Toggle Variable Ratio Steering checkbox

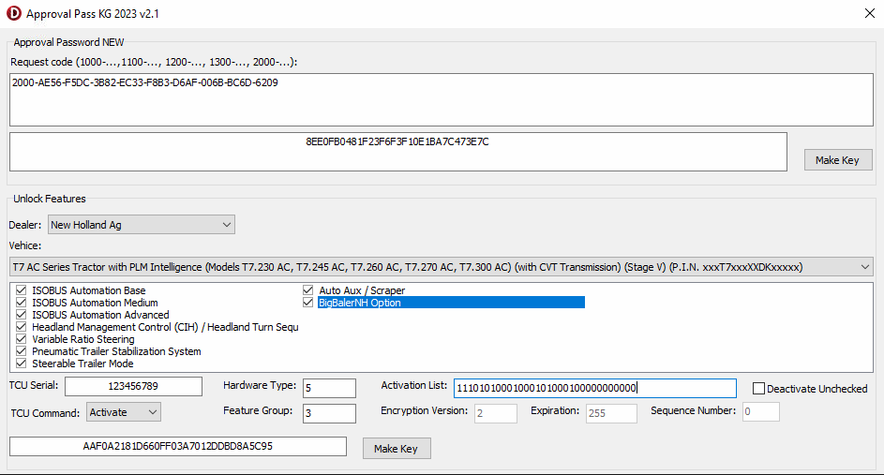(22, 339)
